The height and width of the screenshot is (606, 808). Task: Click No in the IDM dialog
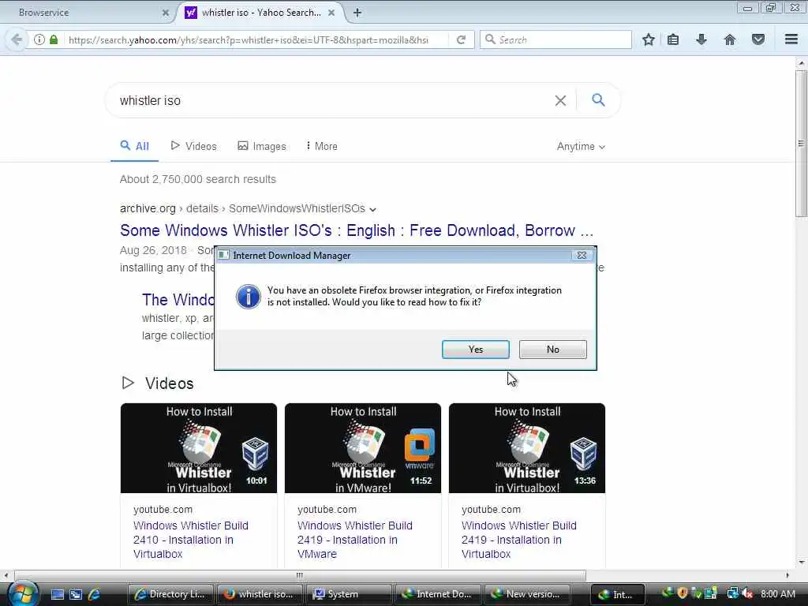[x=553, y=350]
